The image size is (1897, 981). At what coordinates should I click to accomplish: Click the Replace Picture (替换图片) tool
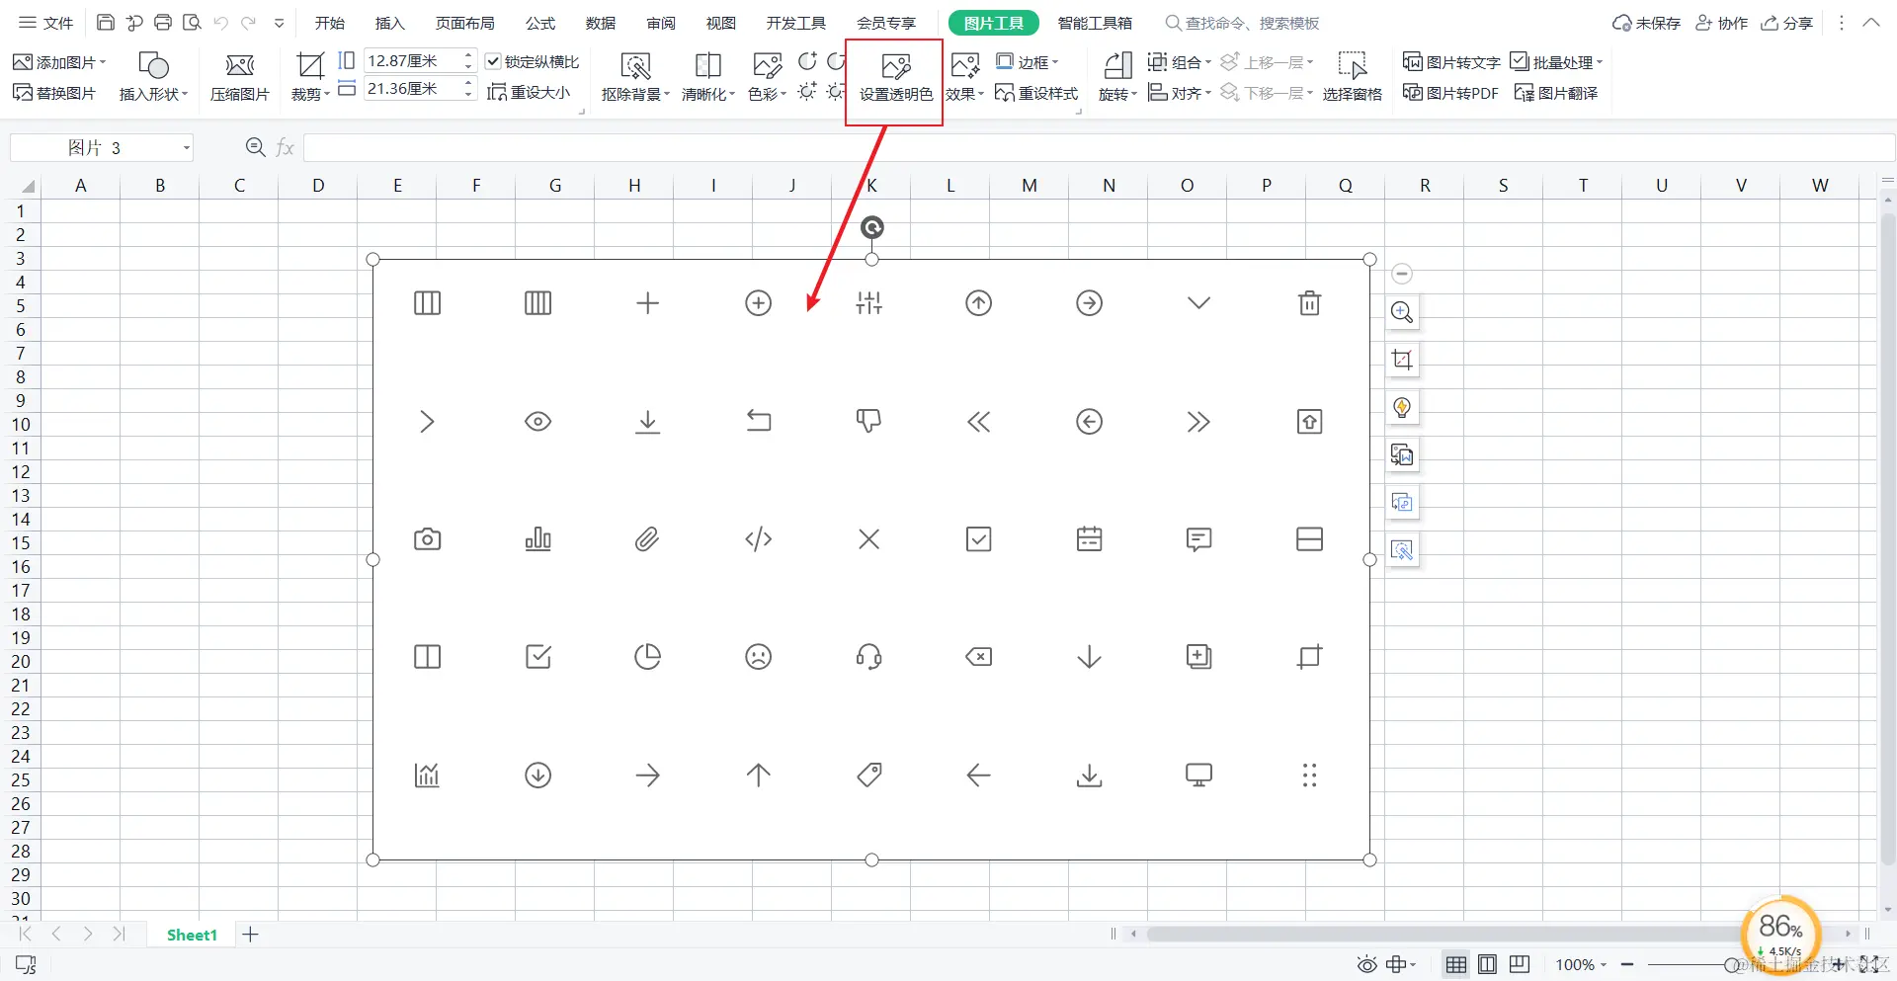[x=54, y=93]
